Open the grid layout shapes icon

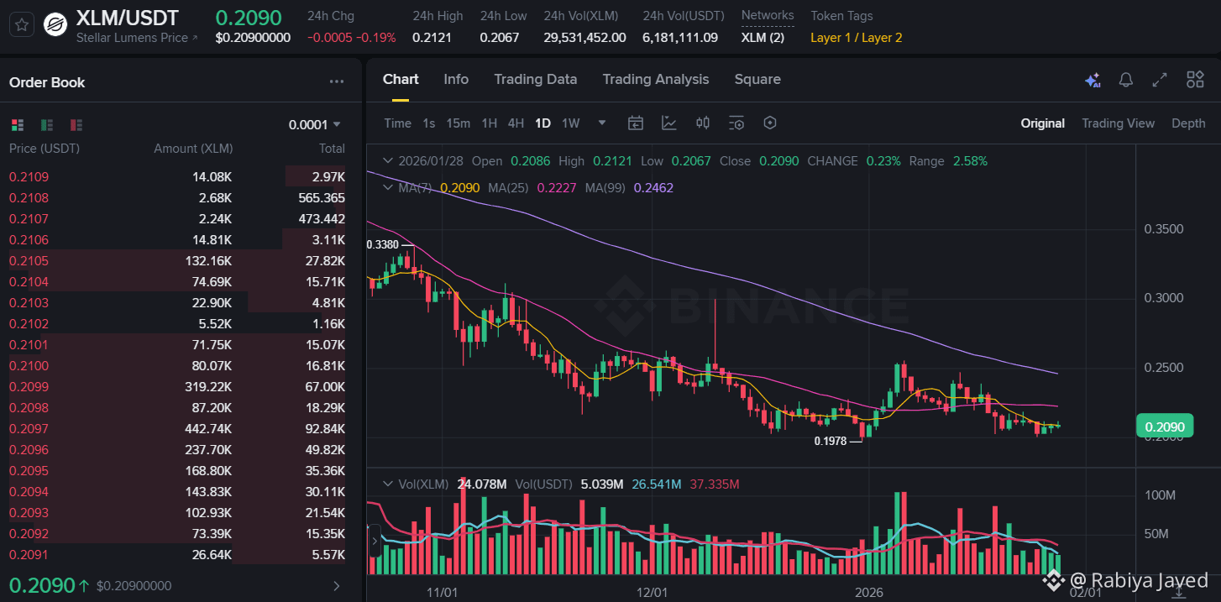pos(1195,80)
